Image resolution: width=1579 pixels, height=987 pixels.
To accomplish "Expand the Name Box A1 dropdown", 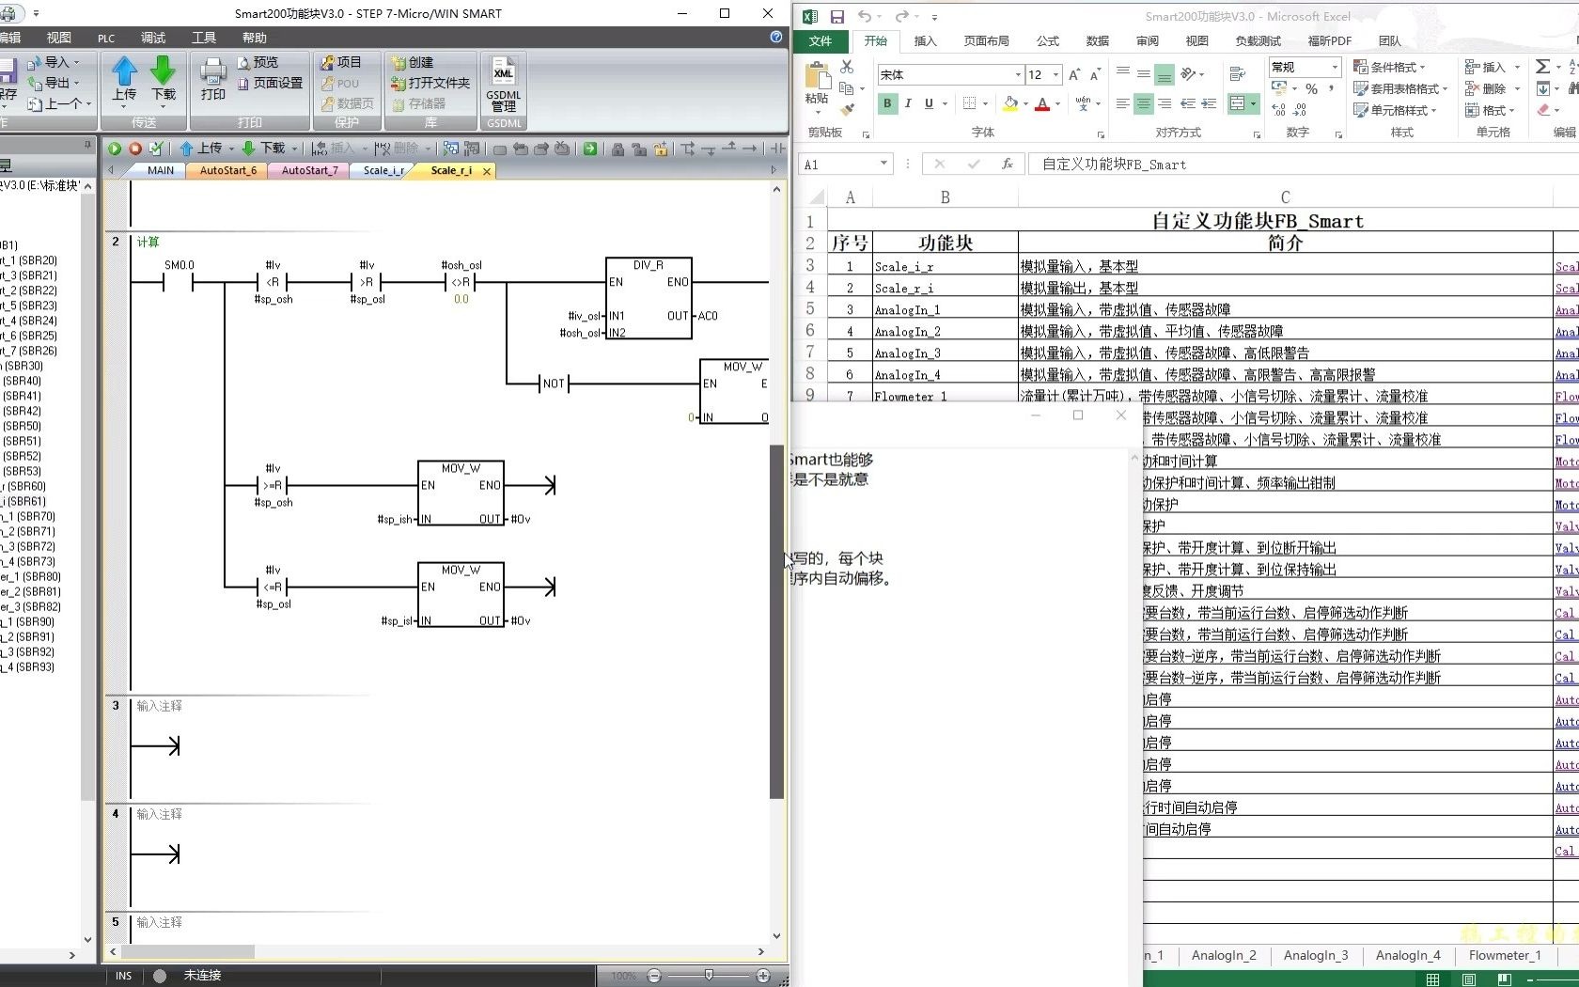I will tap(883, 164).
